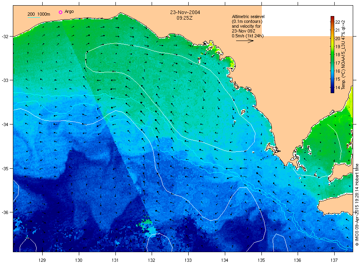362x265 pixels.
Task: Click the -32 latitude axis label
Action: tap(5, 37)
